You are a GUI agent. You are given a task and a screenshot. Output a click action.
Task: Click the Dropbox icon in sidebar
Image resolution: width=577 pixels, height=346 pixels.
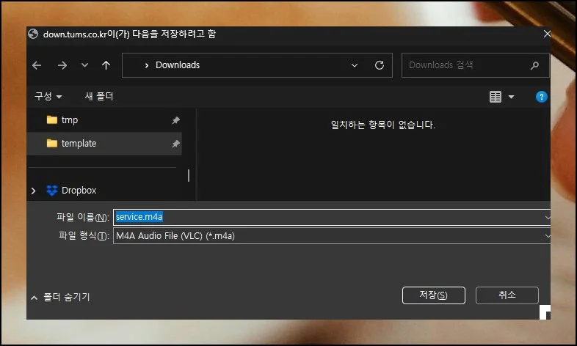pyautogui.click(x=51, y=191)
